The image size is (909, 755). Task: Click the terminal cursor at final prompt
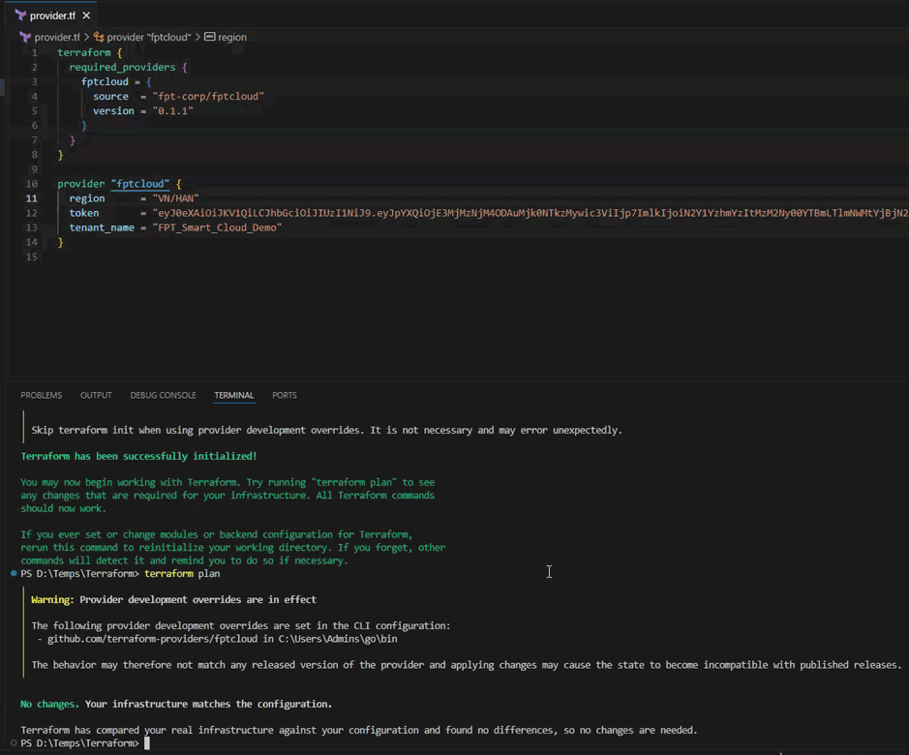[147, 742]
